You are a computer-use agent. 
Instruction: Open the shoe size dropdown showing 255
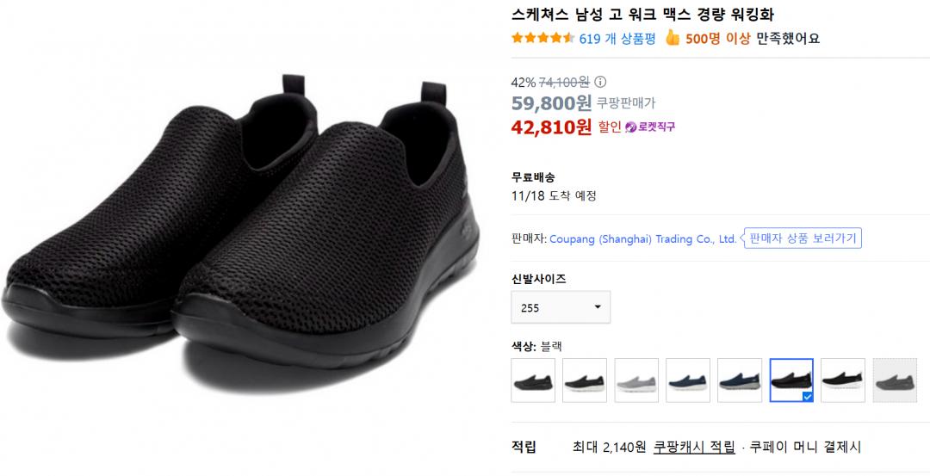(561, 307)
